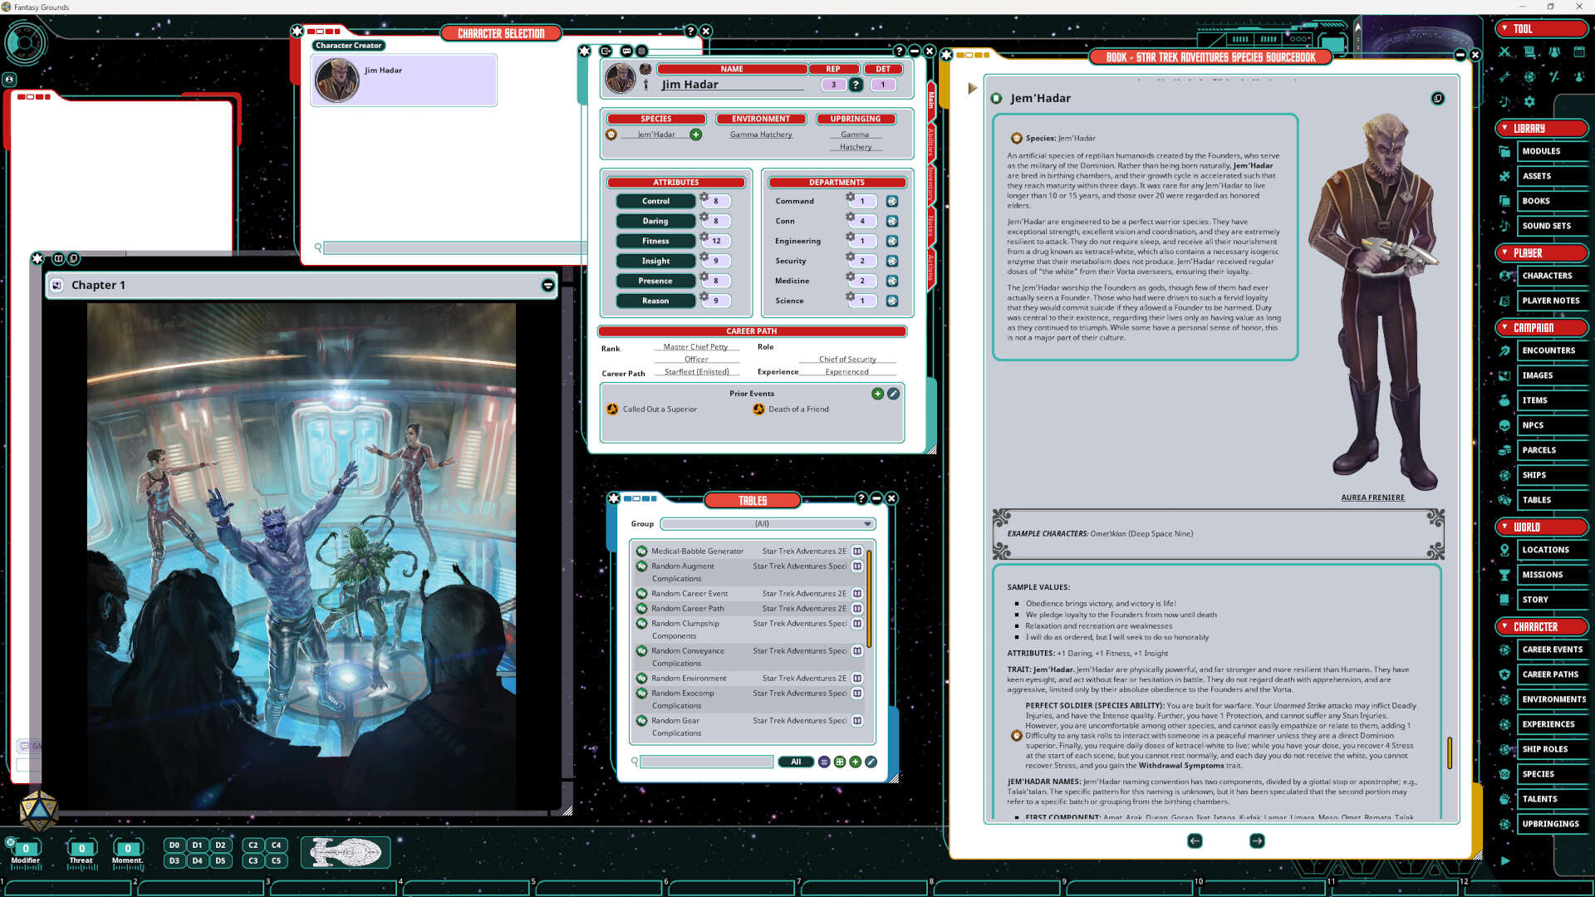
Task: Click the edit pencil icon in Tables window footer
Action: (x=871, y=762)
